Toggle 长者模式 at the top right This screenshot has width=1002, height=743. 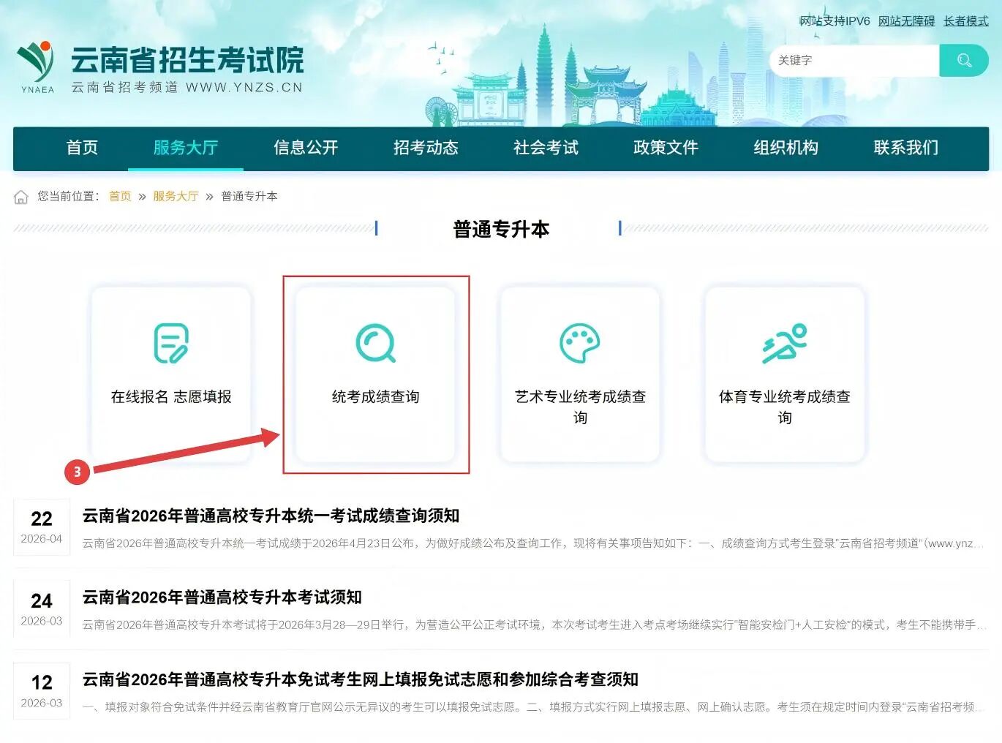pyautogui.click(x=965, y=21)
